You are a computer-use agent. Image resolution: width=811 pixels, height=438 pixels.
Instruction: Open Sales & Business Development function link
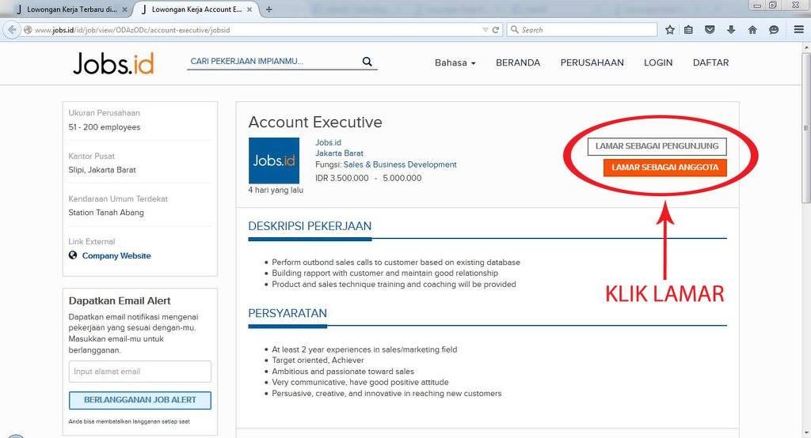coord(400,164)
